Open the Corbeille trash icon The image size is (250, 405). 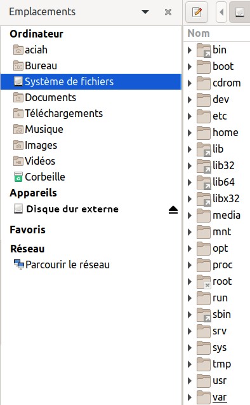tap(18, 177)
